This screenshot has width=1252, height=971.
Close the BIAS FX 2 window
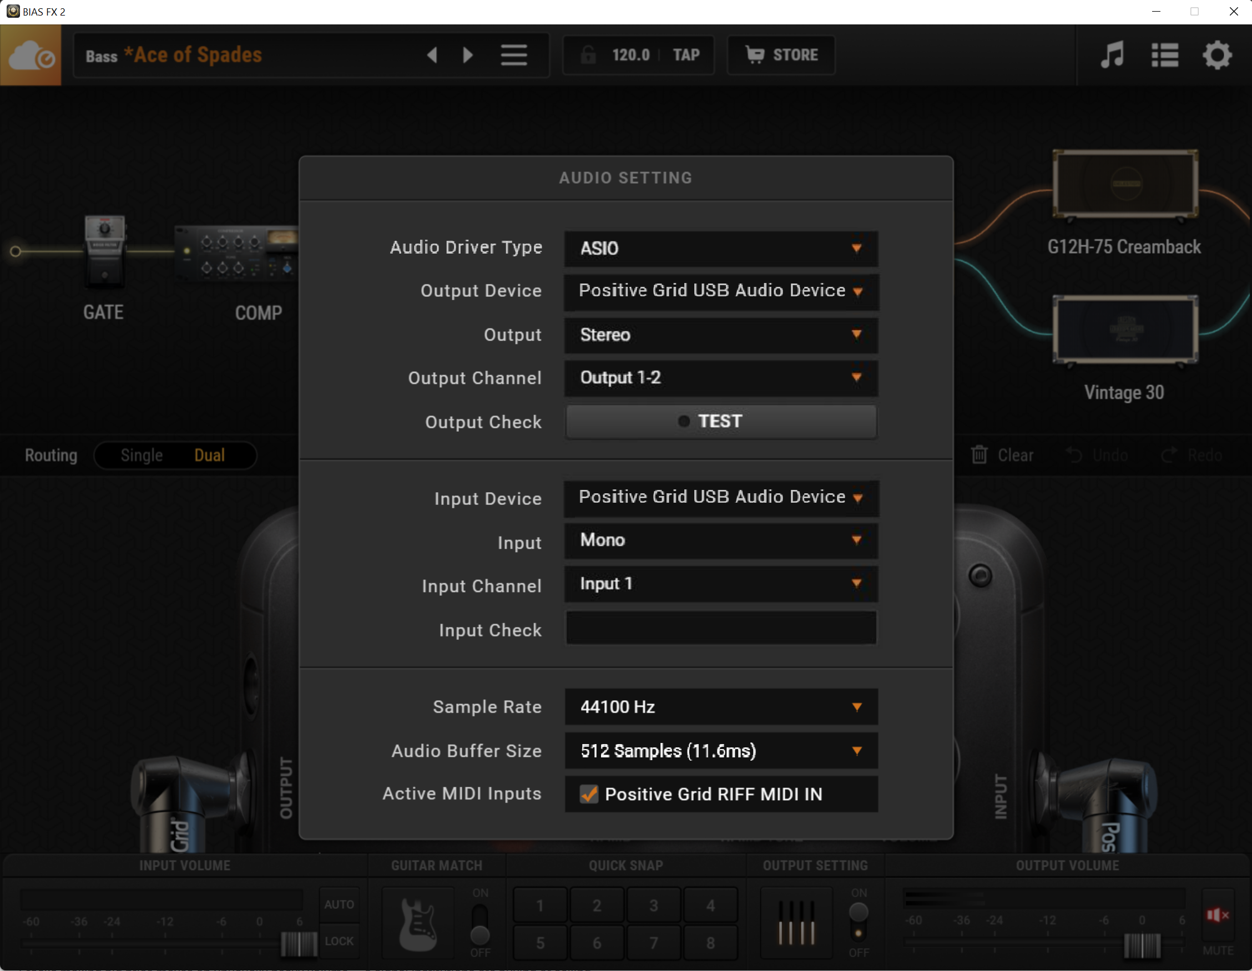[1234, 12]
